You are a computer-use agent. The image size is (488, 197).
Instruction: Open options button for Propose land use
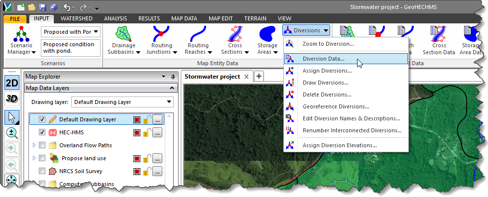click(157, 159)
